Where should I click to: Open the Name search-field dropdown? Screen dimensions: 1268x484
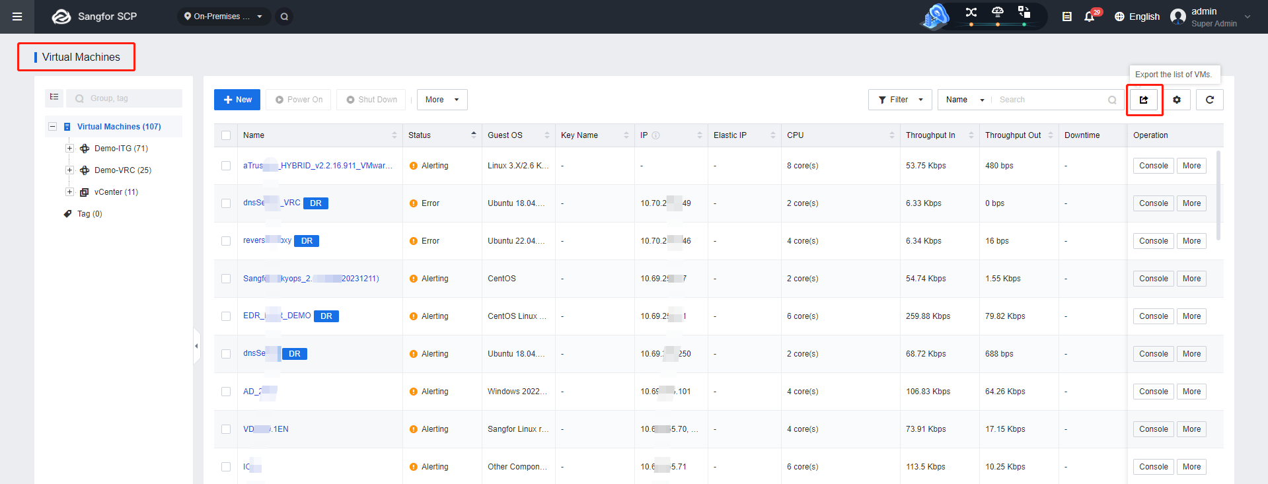(x=965, y=100)
